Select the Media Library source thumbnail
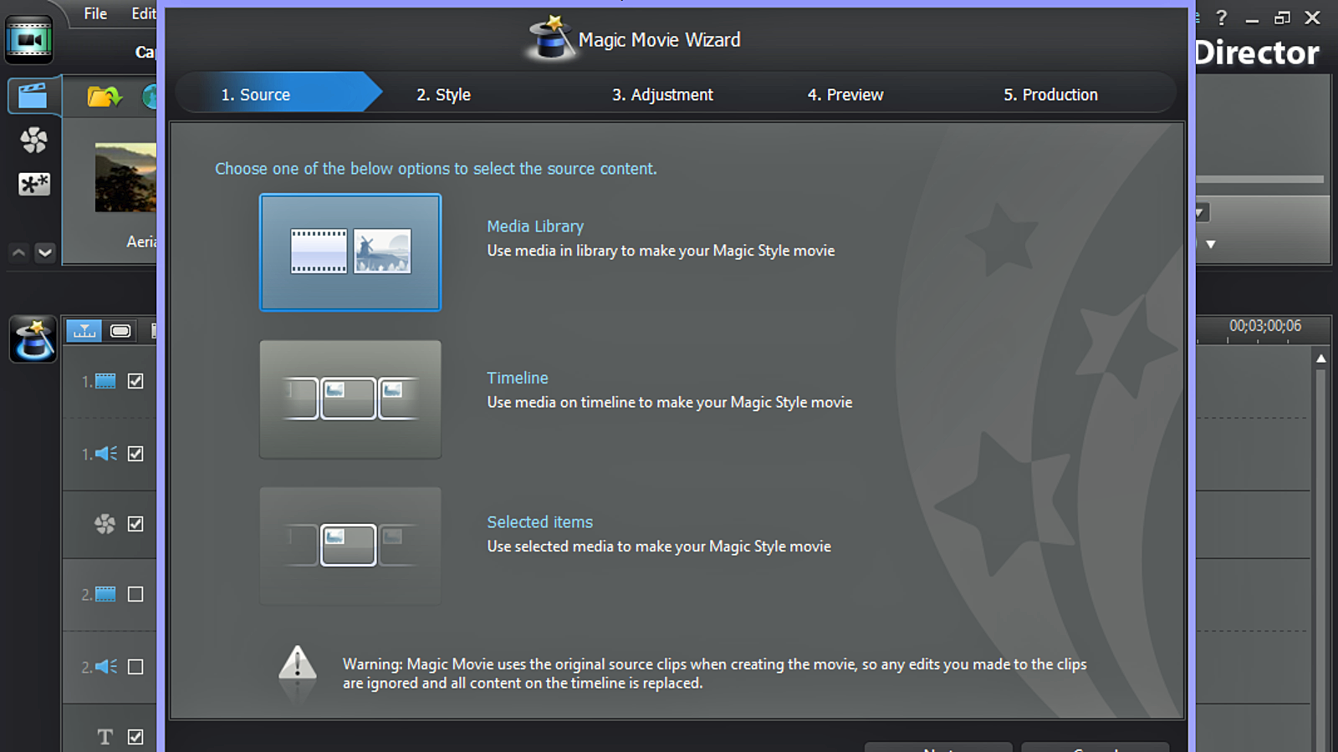The width and height of the screenshot is (1338, 752). (x=350, y=252)
